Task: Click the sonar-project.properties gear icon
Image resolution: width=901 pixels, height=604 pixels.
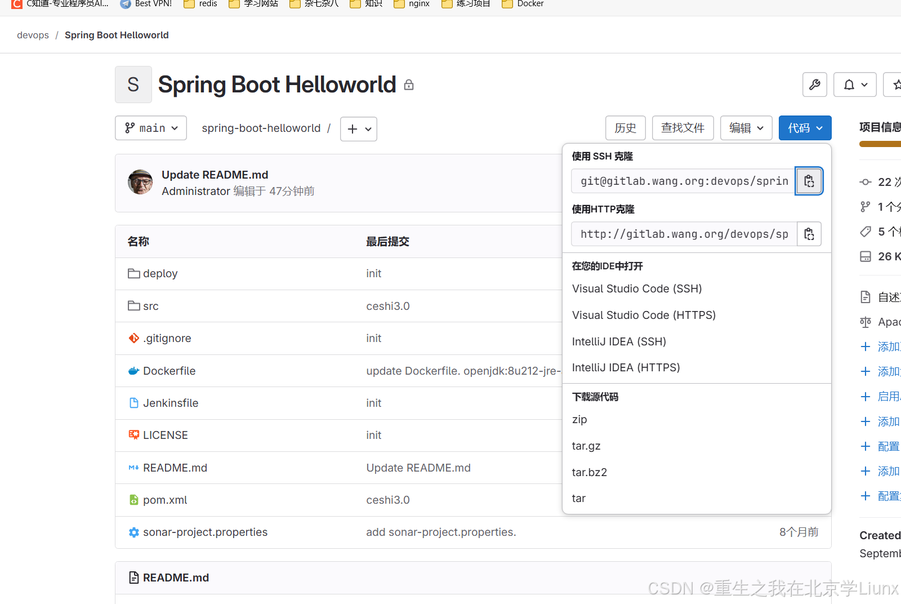Action: click(x=134, y=532)
